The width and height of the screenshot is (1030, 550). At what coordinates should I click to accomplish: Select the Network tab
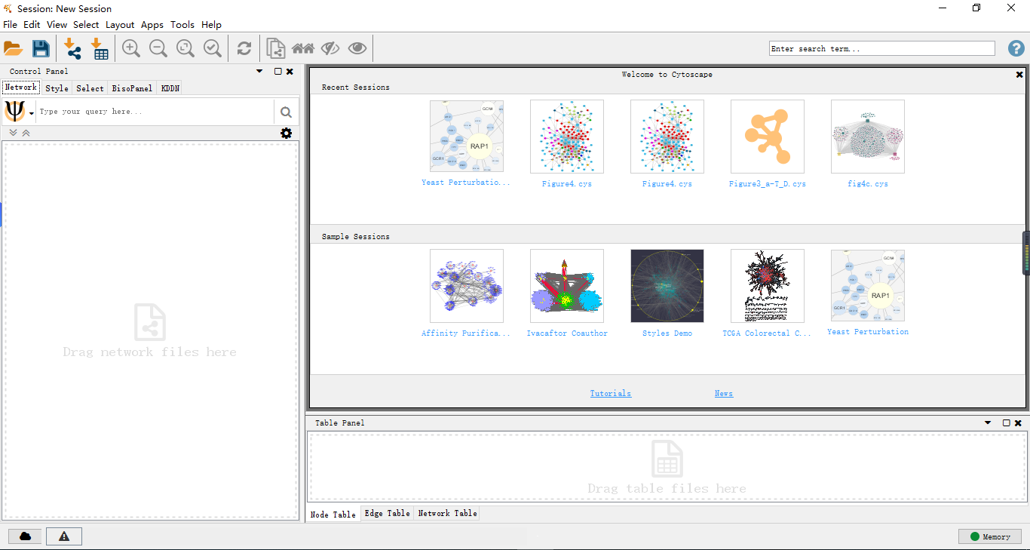tap(21, 88)
